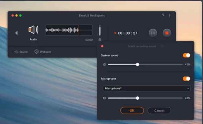Click the Cancel button
The height and width of the screenshot is (124, 203).
pyautogui.click(x=159, y=111)
